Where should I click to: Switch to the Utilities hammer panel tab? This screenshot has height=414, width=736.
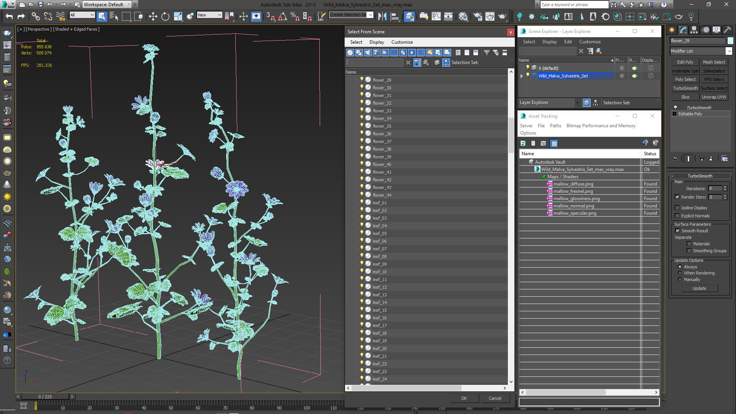(x=727, y=30)
